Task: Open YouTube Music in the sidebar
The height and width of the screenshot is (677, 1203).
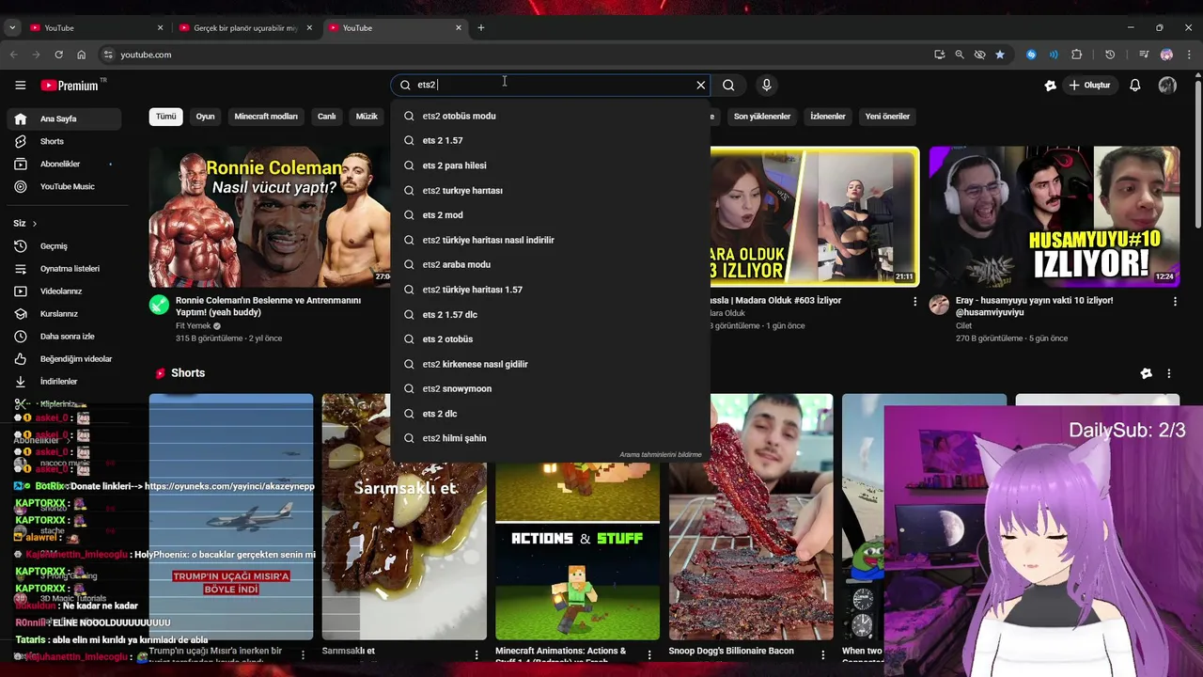Action: tap(62, 186)
